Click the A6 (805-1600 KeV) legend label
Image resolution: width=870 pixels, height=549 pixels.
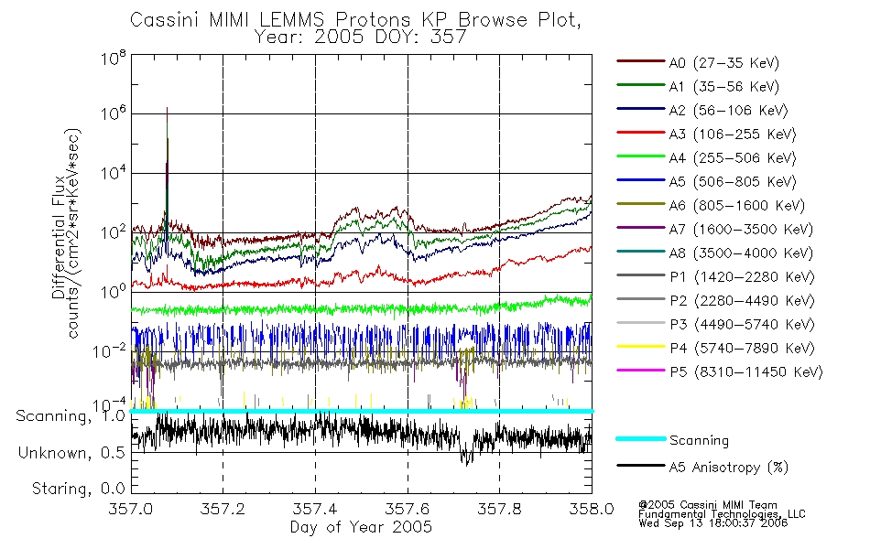737,206
